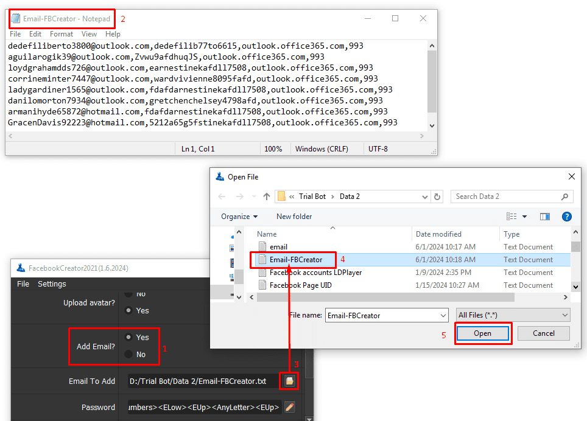
Task: Click the Open button
Action: click(482, 333)
